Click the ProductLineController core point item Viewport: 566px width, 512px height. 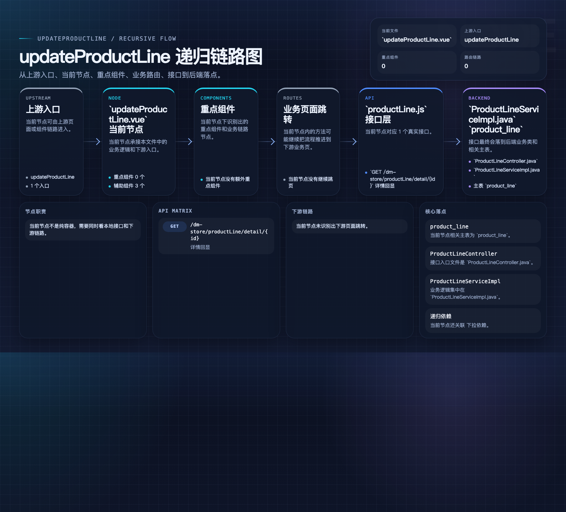tap(483, 258)
